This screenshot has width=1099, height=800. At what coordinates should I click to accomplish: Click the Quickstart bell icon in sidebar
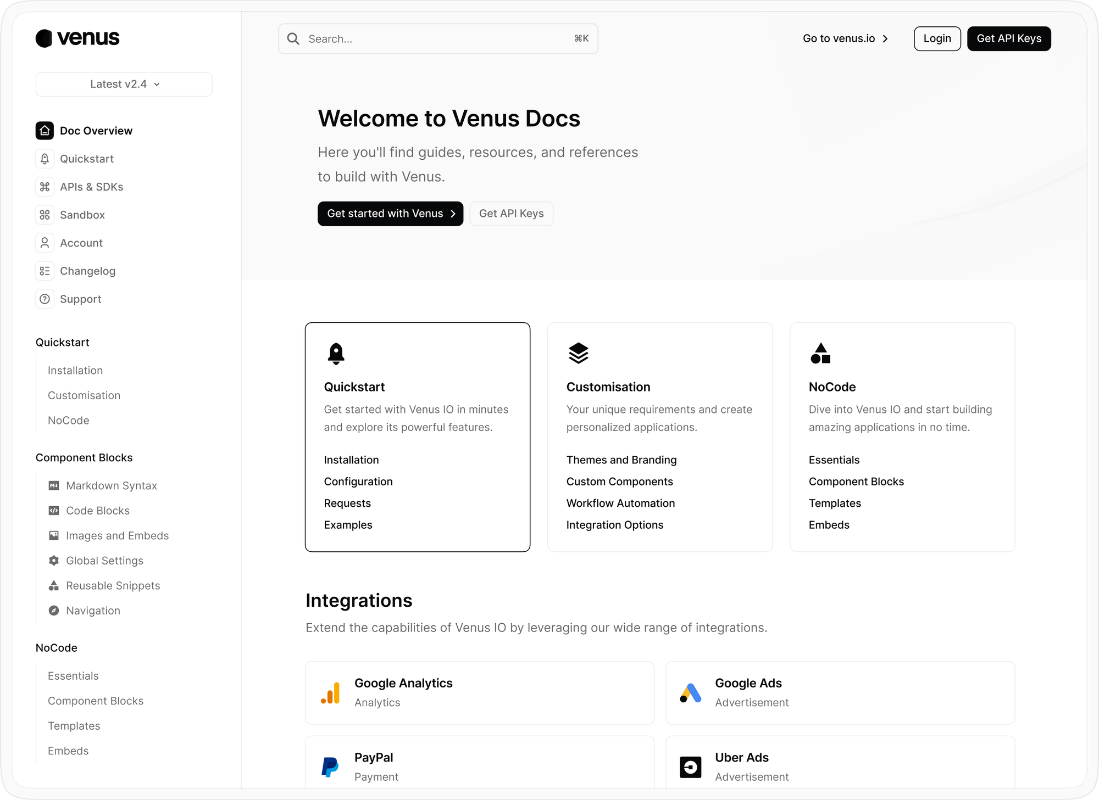point(45,159)
